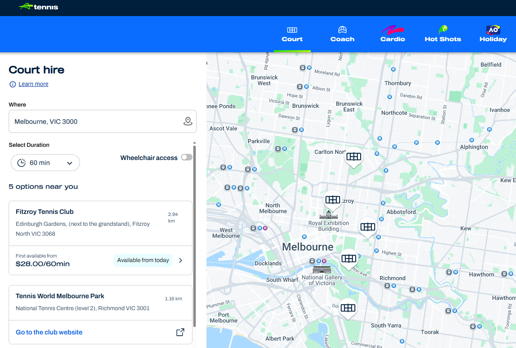Image resolution: width=516 pixels, height=348 pixels.
Task: Enable the Wheelchair access toggle
Action: 186,158
